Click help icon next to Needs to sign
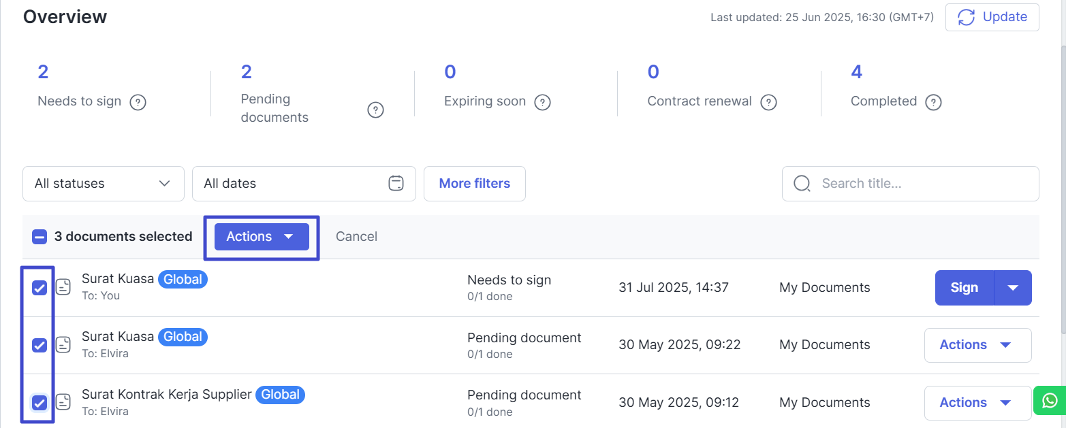 coord(138,103)
